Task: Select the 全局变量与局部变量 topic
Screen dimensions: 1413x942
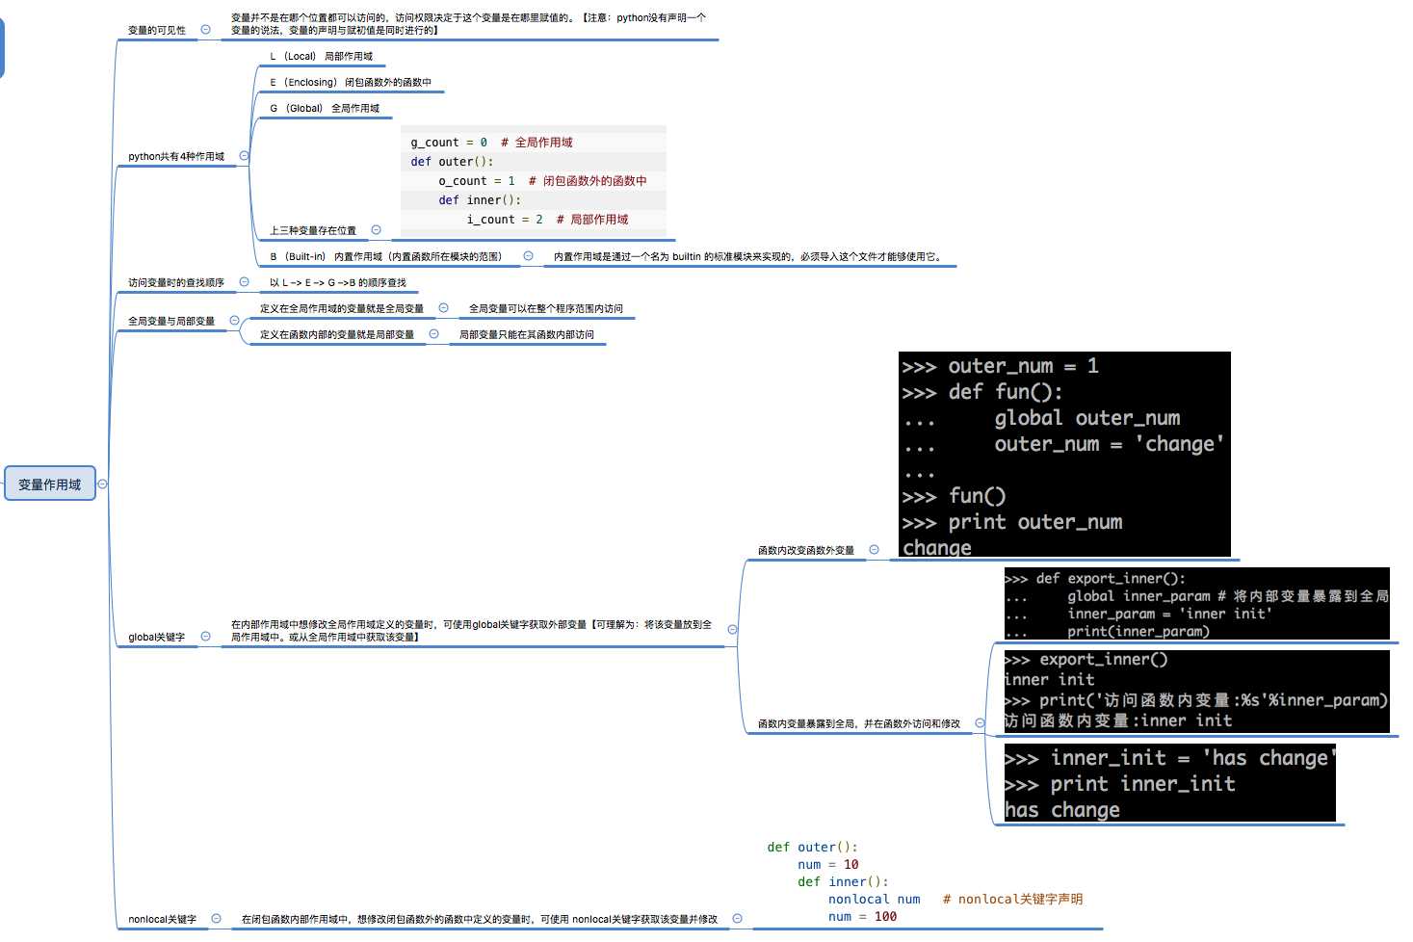Action: click(x=171, y=322)
